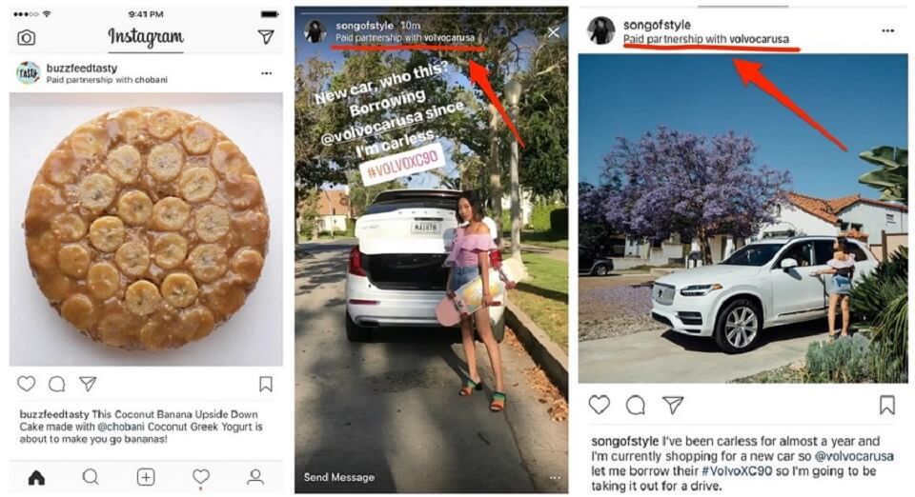Screen dimensions: 915x497
Task: Open comments on buzzfeedtasty post
Action: [57, 384]
